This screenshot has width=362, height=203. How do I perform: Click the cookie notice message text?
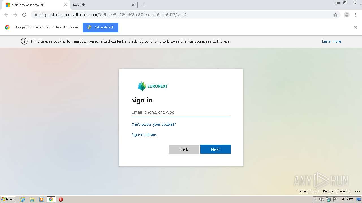tap(130, 41)
